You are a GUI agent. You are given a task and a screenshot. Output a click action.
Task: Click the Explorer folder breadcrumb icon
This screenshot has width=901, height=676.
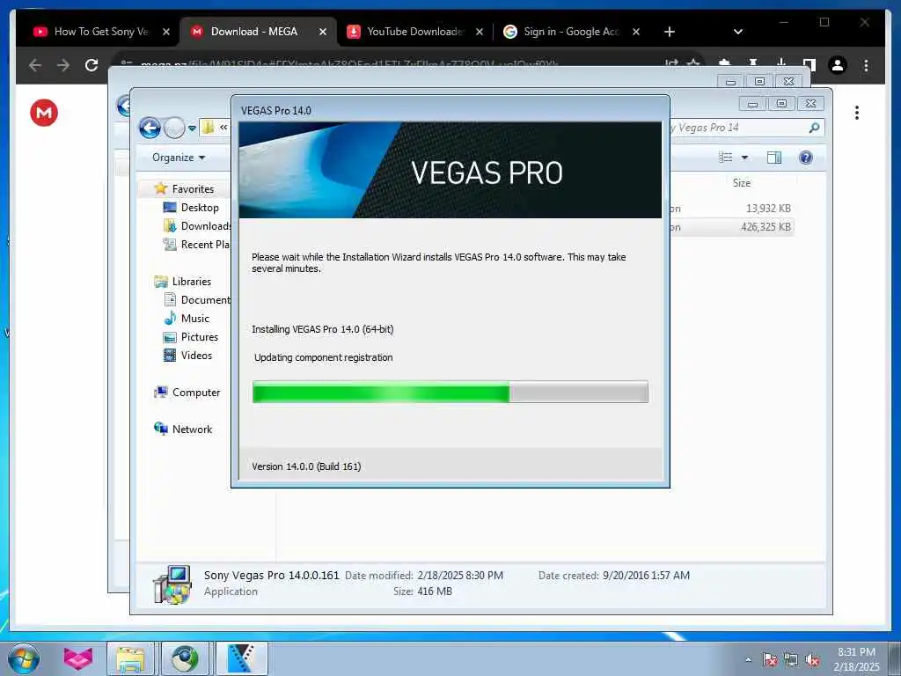coord(208,128)
